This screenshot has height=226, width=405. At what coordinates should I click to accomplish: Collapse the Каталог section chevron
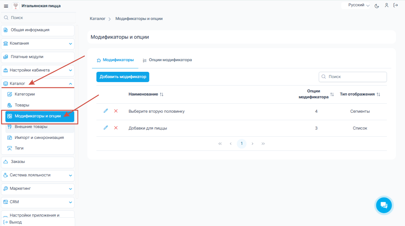pyautogui.click(x=70, y=84)
